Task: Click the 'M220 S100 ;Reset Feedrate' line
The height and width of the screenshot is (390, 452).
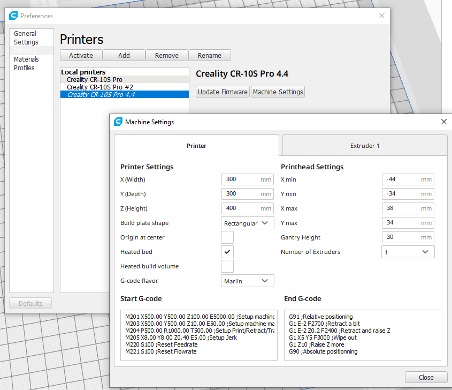Action: 161,344
